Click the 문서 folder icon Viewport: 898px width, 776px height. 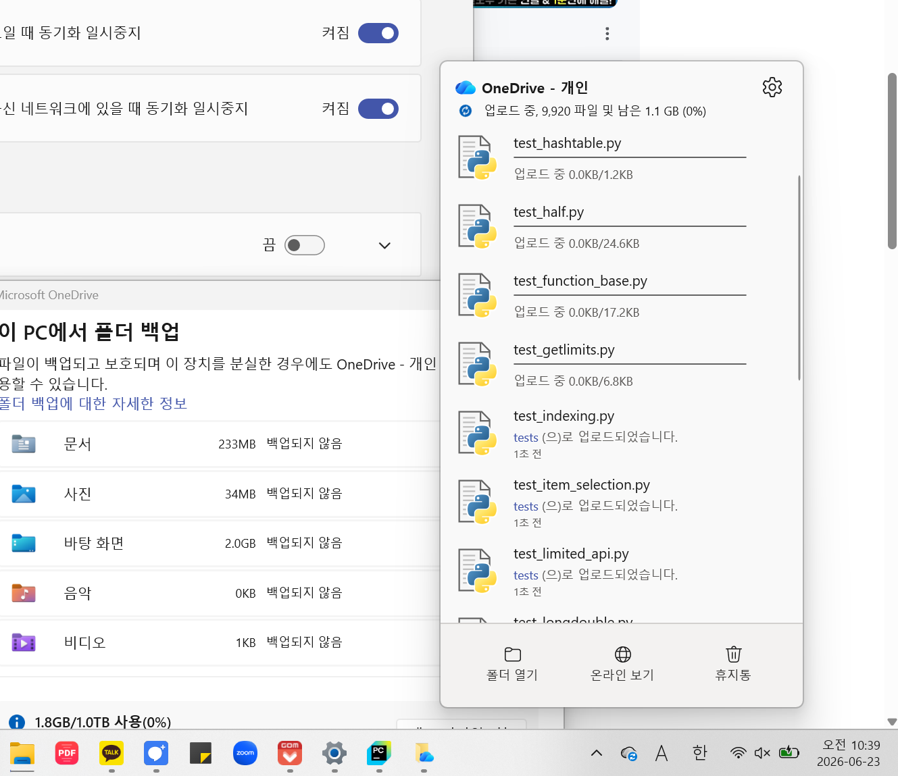pyautogui.click(x=24, y=444)
